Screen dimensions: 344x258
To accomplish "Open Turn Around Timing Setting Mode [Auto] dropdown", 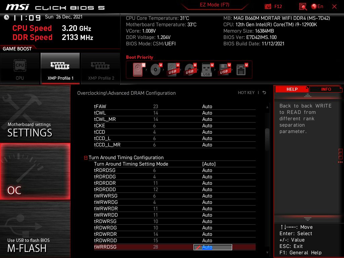I will (209, 164).
